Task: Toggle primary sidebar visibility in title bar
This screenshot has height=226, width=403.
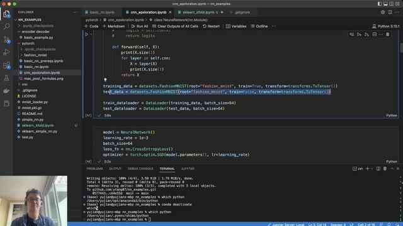Action: click(380, 4)
